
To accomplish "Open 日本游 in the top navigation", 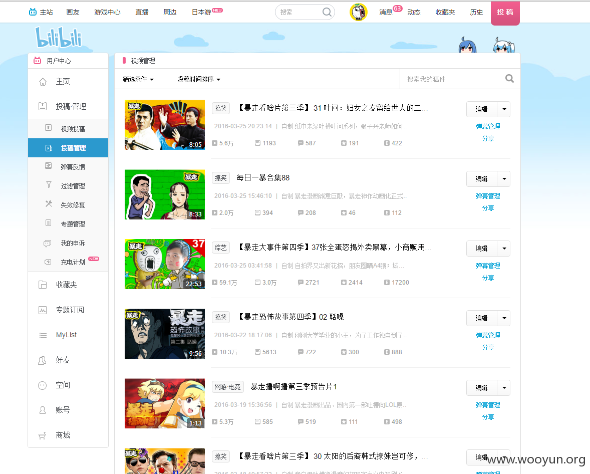I will click(202, 12).
